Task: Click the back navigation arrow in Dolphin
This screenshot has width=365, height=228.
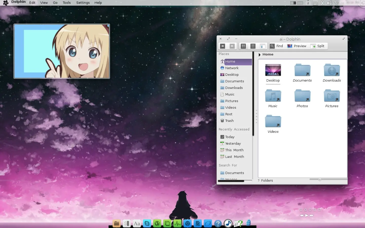Action: (x=223, y=46)
